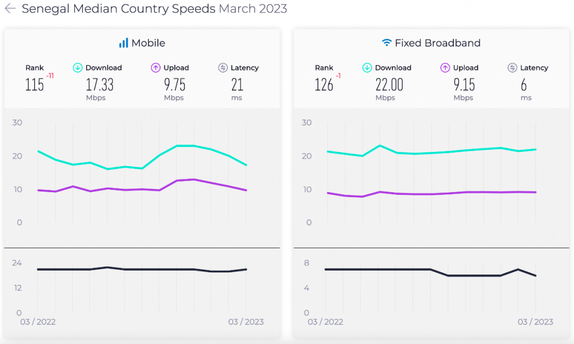Select the Mobile rank value 115
This screenshot has width=574, height=344.
point(35,85)
